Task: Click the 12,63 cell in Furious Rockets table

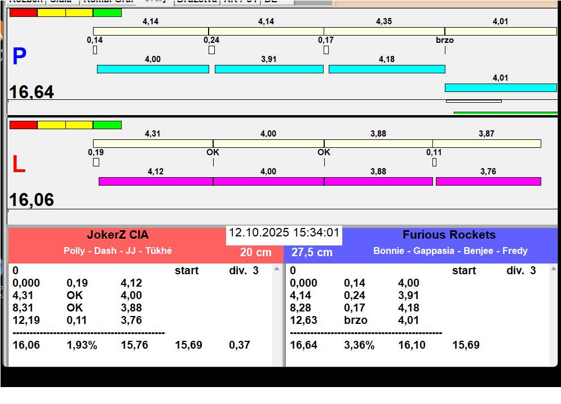Action: point(303,320)
